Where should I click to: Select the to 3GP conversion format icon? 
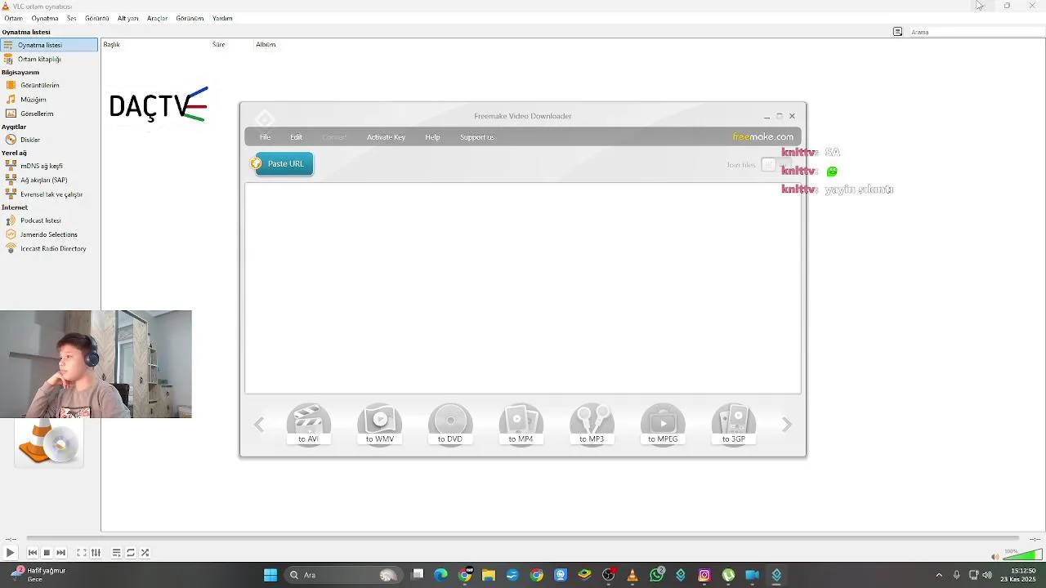[x=733, y=425]
